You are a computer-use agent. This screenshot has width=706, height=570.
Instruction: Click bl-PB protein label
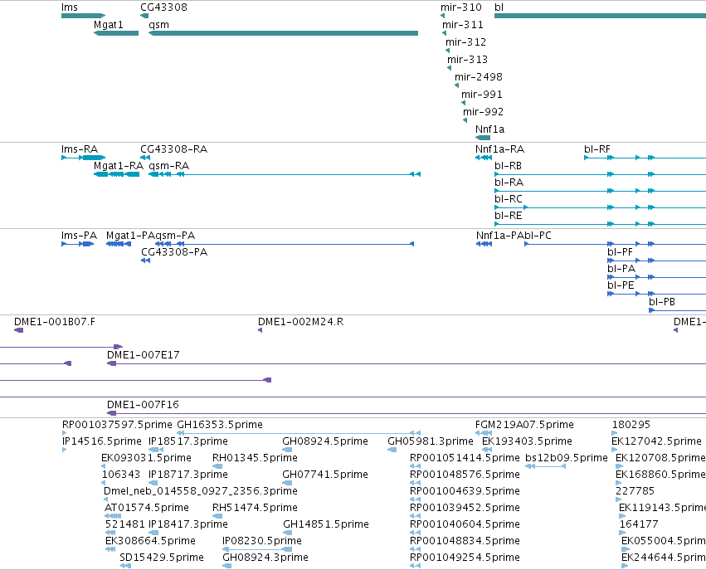pyautogui.click(x=662, y=302)
